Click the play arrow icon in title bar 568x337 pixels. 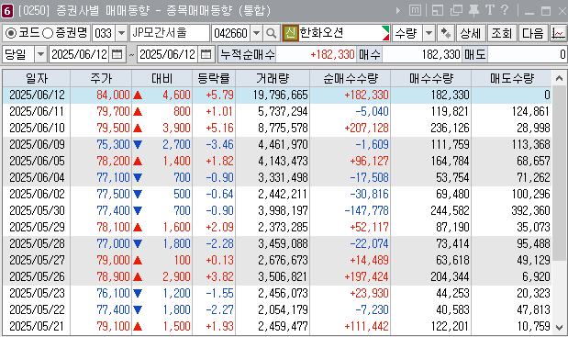398,10
